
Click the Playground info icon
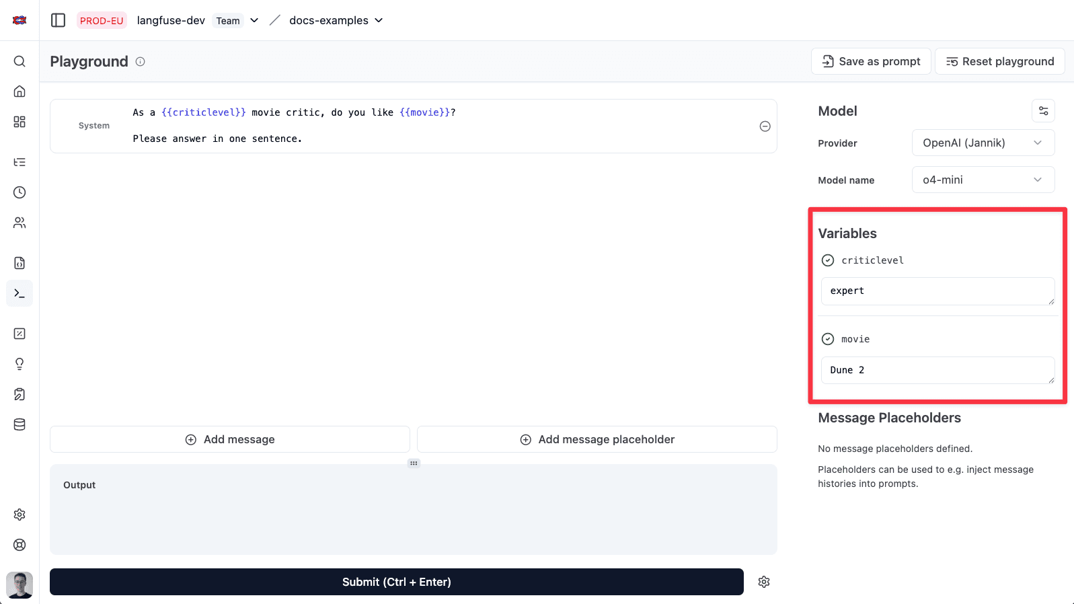140,61
